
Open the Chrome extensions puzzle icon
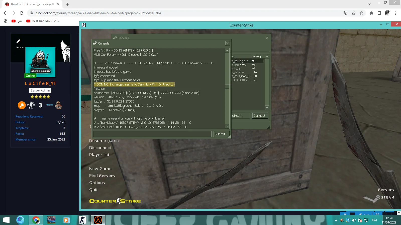click(x=371, y=13)
